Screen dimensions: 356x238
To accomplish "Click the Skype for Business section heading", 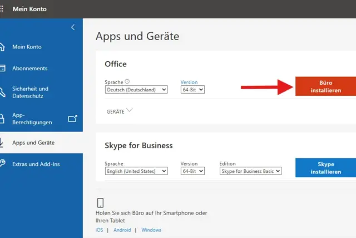I will (x=139, y=145).
